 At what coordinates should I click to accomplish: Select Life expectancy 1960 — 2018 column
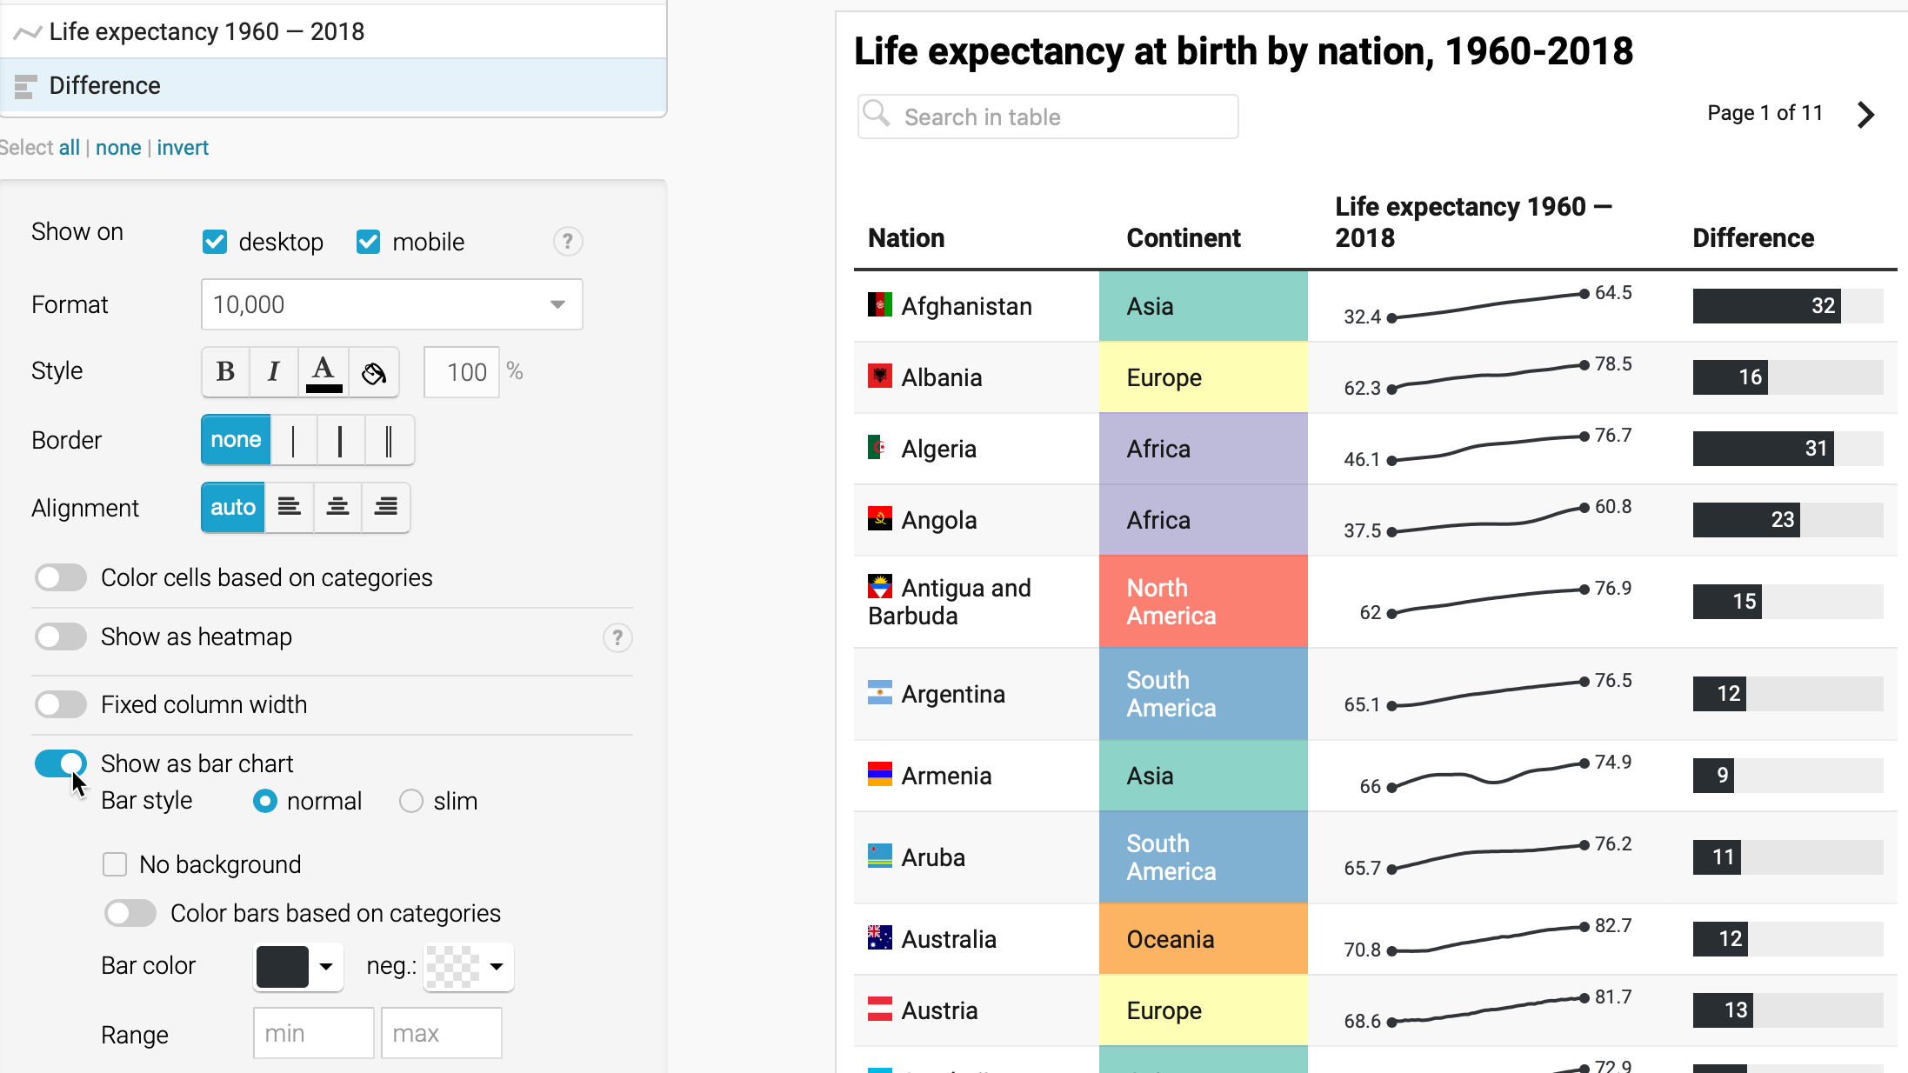(333, 32)
